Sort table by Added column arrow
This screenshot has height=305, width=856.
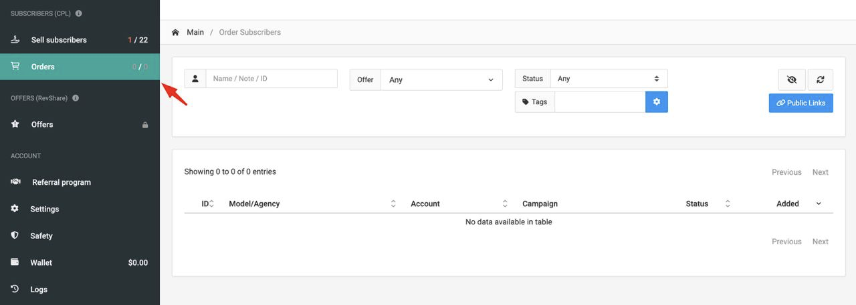click(x=819, y=204)
